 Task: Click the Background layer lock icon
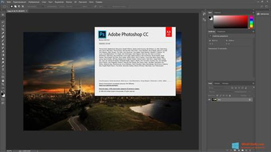coord(250,99)
